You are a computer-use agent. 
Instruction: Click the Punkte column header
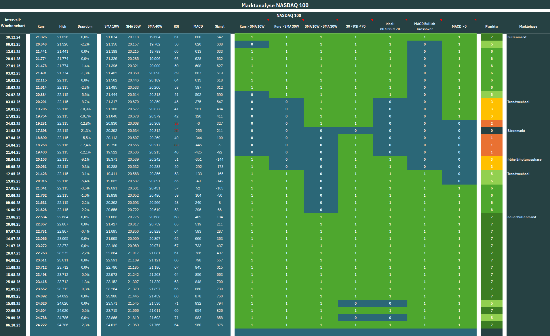point(491,26)
